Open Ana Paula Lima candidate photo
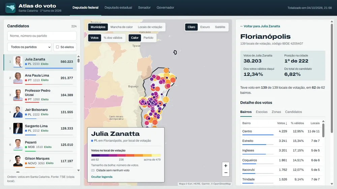 pyautogui.click(x=18, y=78)
